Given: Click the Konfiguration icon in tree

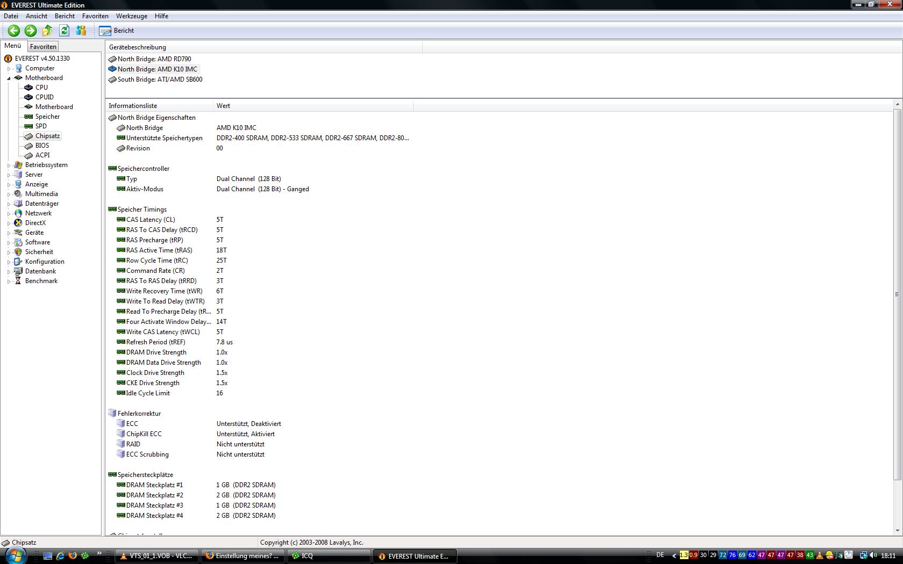Looking at the screenshot, I should pyautogui.click(x=18, y=262).
